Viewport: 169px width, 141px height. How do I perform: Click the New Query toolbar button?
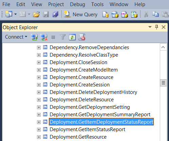point(80,15)
